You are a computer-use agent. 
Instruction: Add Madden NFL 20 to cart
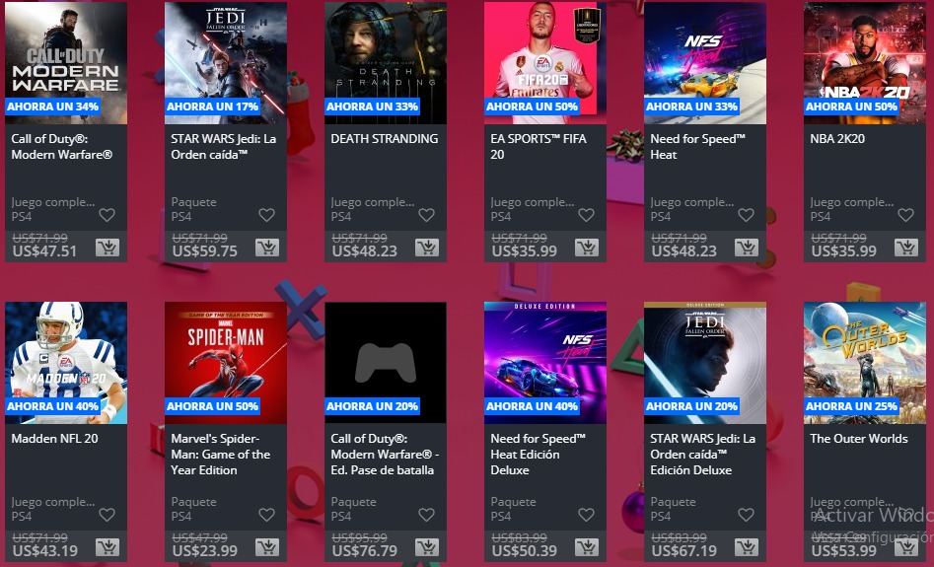point(108,546)
